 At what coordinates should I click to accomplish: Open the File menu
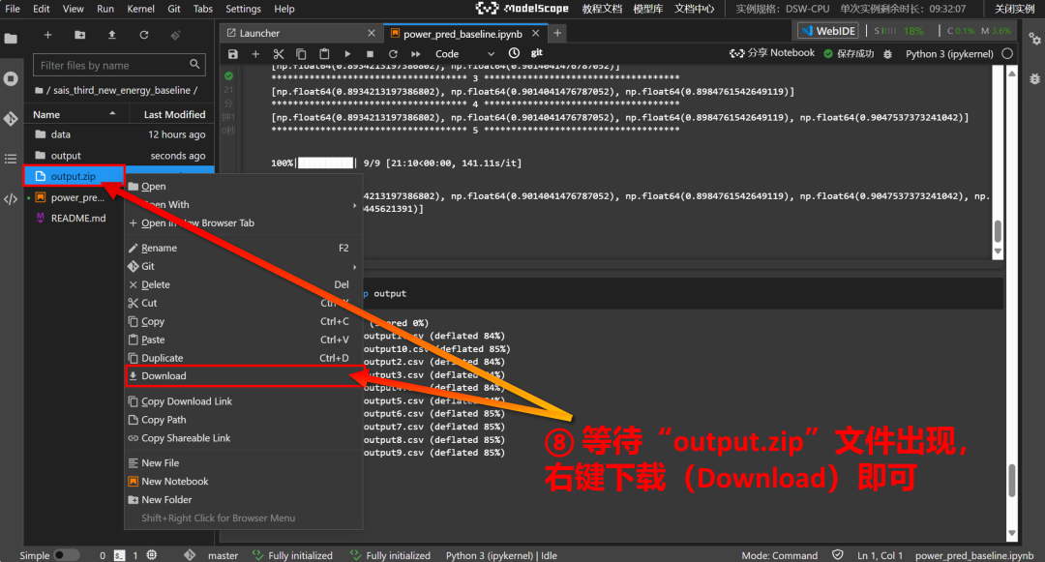pyautogui.click(x=13, y=9)
